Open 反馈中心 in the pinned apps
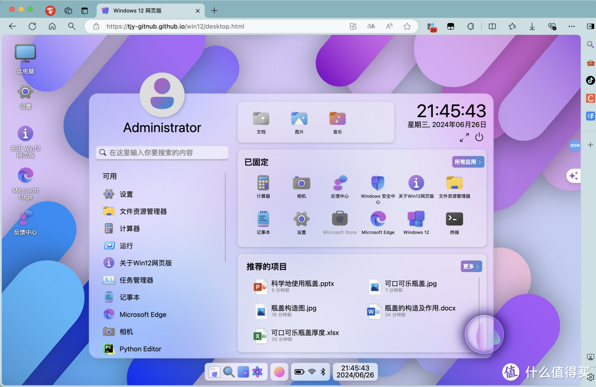Viewport: 596px width, 387px height. [x=339, y=187]
